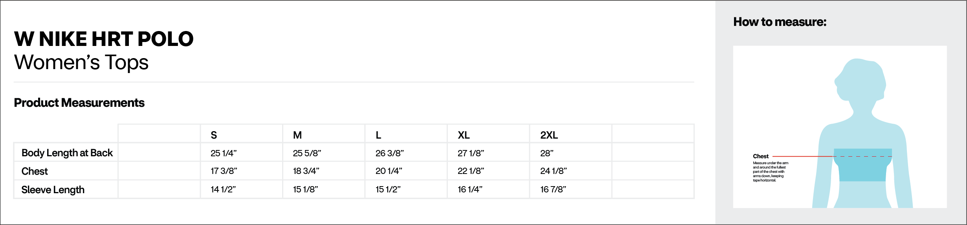Click the How to measure heading
The height and width of the screenshot is (225, 967).
pos(780,22)
